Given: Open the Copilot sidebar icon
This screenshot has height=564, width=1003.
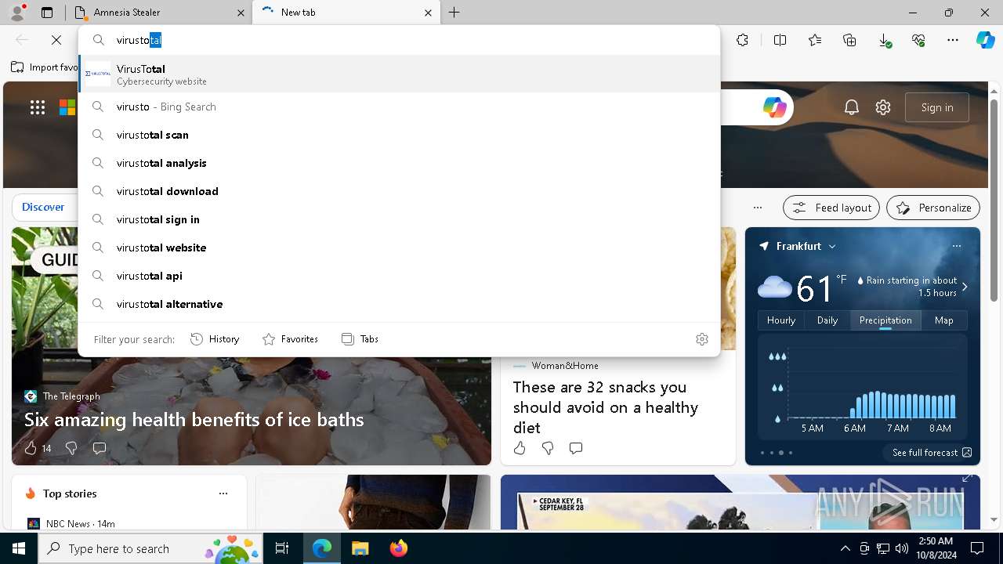Looking at the screenshot, I should [x=985, y=40].
